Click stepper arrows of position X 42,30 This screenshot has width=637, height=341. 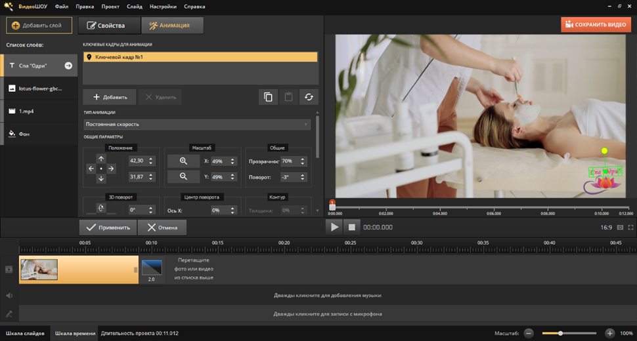(151, 161)
